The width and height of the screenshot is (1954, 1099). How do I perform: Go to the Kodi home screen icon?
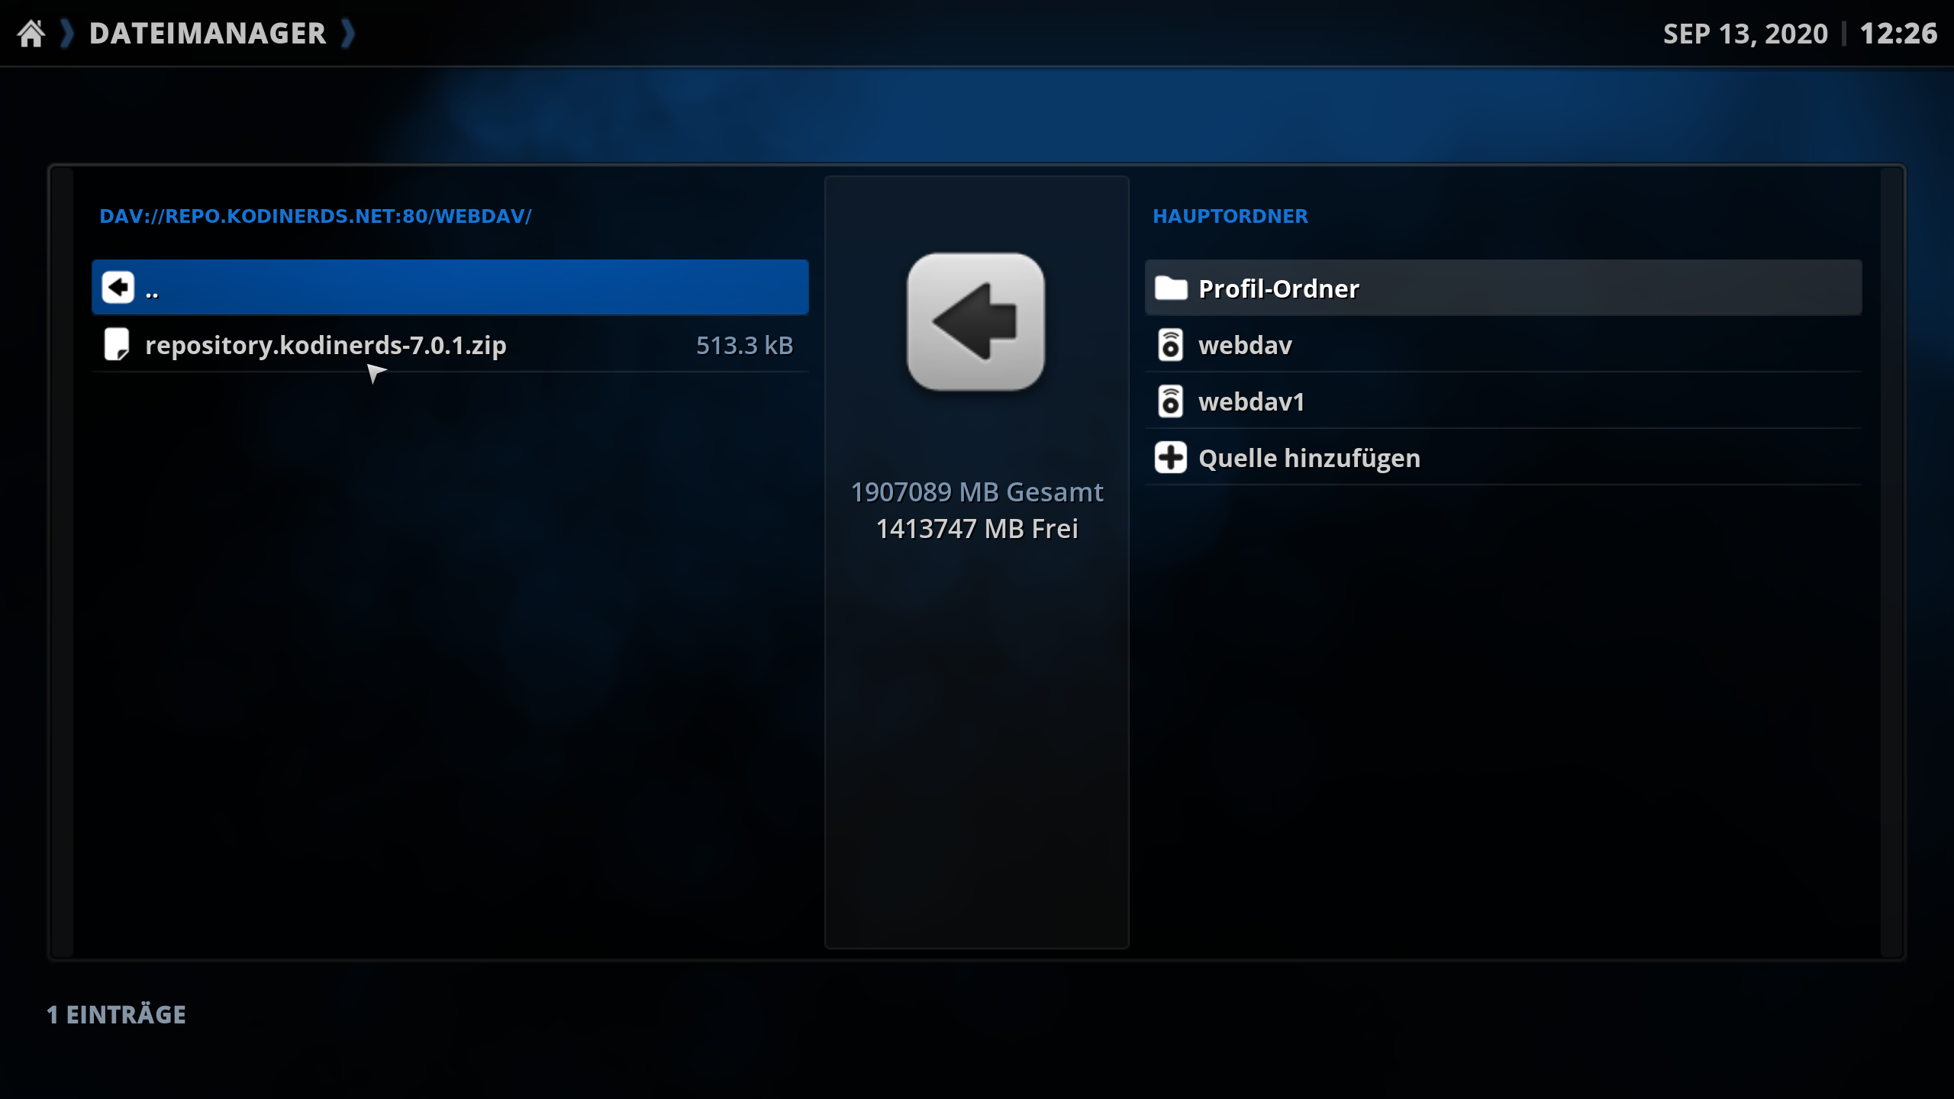31,34
